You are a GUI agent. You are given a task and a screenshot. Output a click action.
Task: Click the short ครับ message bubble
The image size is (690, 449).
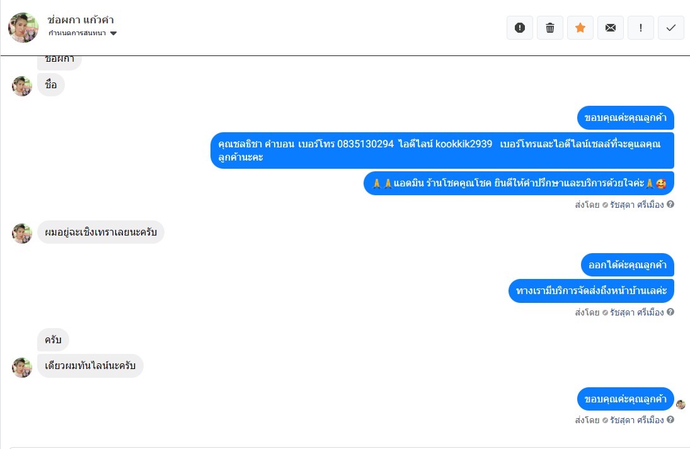(x=53, y=340)
